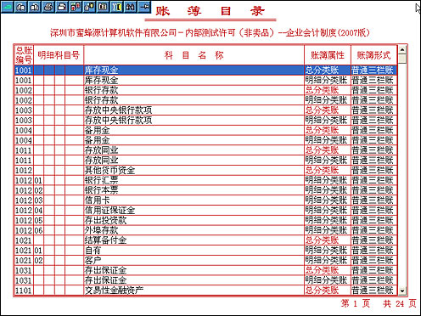
Task: Select 库存现金 明细分类账 row
Action: (x=205, y=81)
